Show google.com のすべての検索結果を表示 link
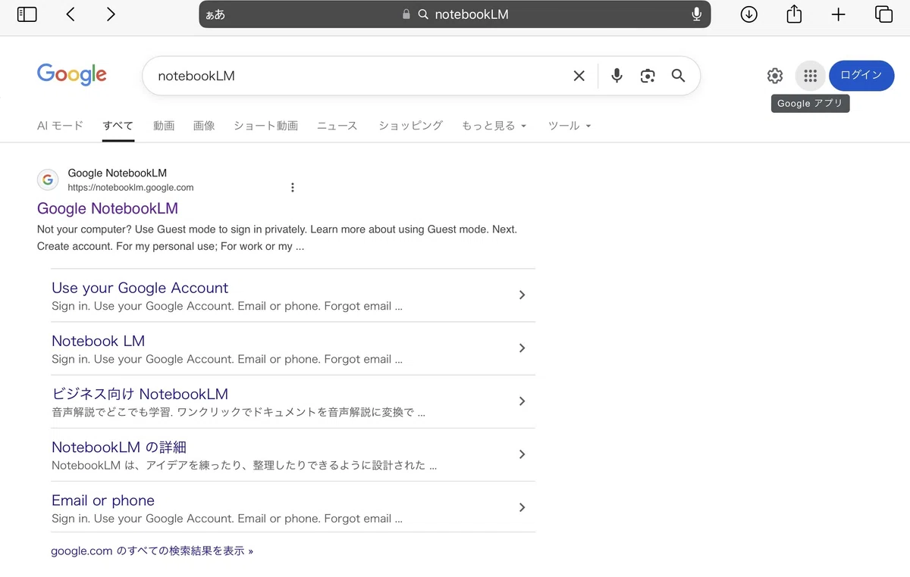This screenshot has height=577, width=910. point(152,550)
